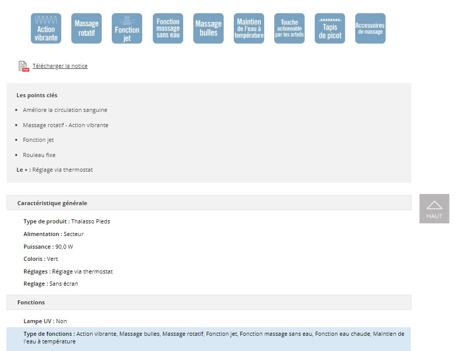Open the Fonction massage sans eau icon
Image resolution: width=463 pixels, height=351 pixels.
point(168,28)
